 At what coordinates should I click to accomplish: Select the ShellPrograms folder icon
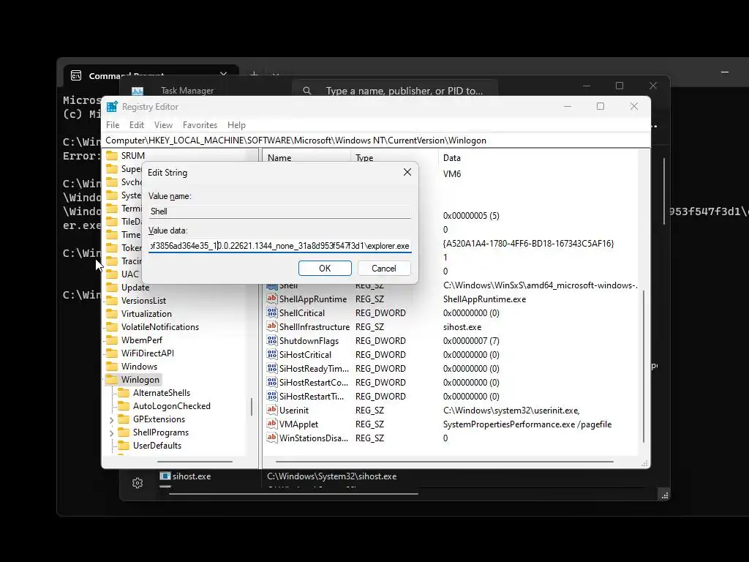click(x=124, y=432)
